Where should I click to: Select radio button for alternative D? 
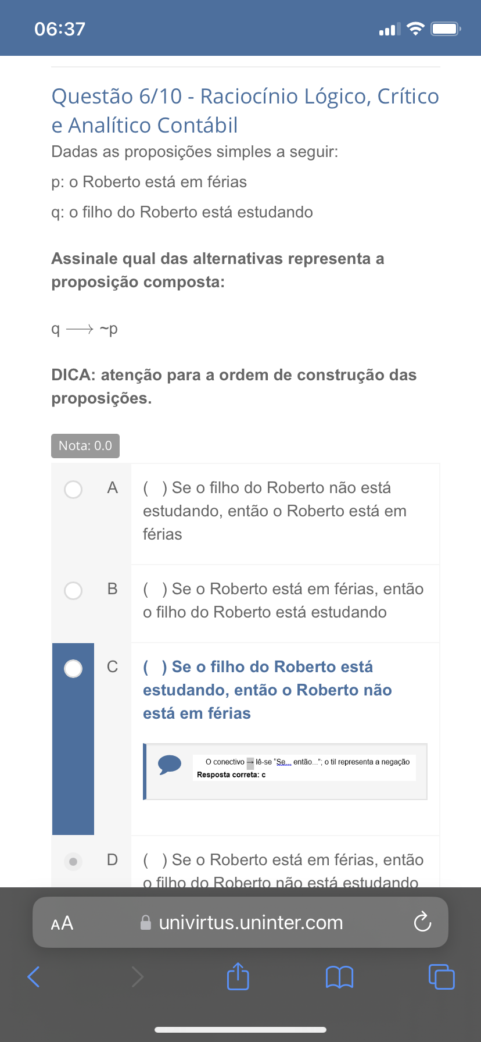[73, 861]
